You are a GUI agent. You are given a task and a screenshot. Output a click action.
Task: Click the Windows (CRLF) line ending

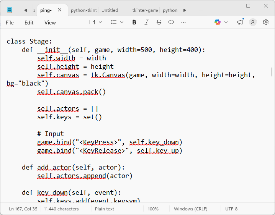191,209
